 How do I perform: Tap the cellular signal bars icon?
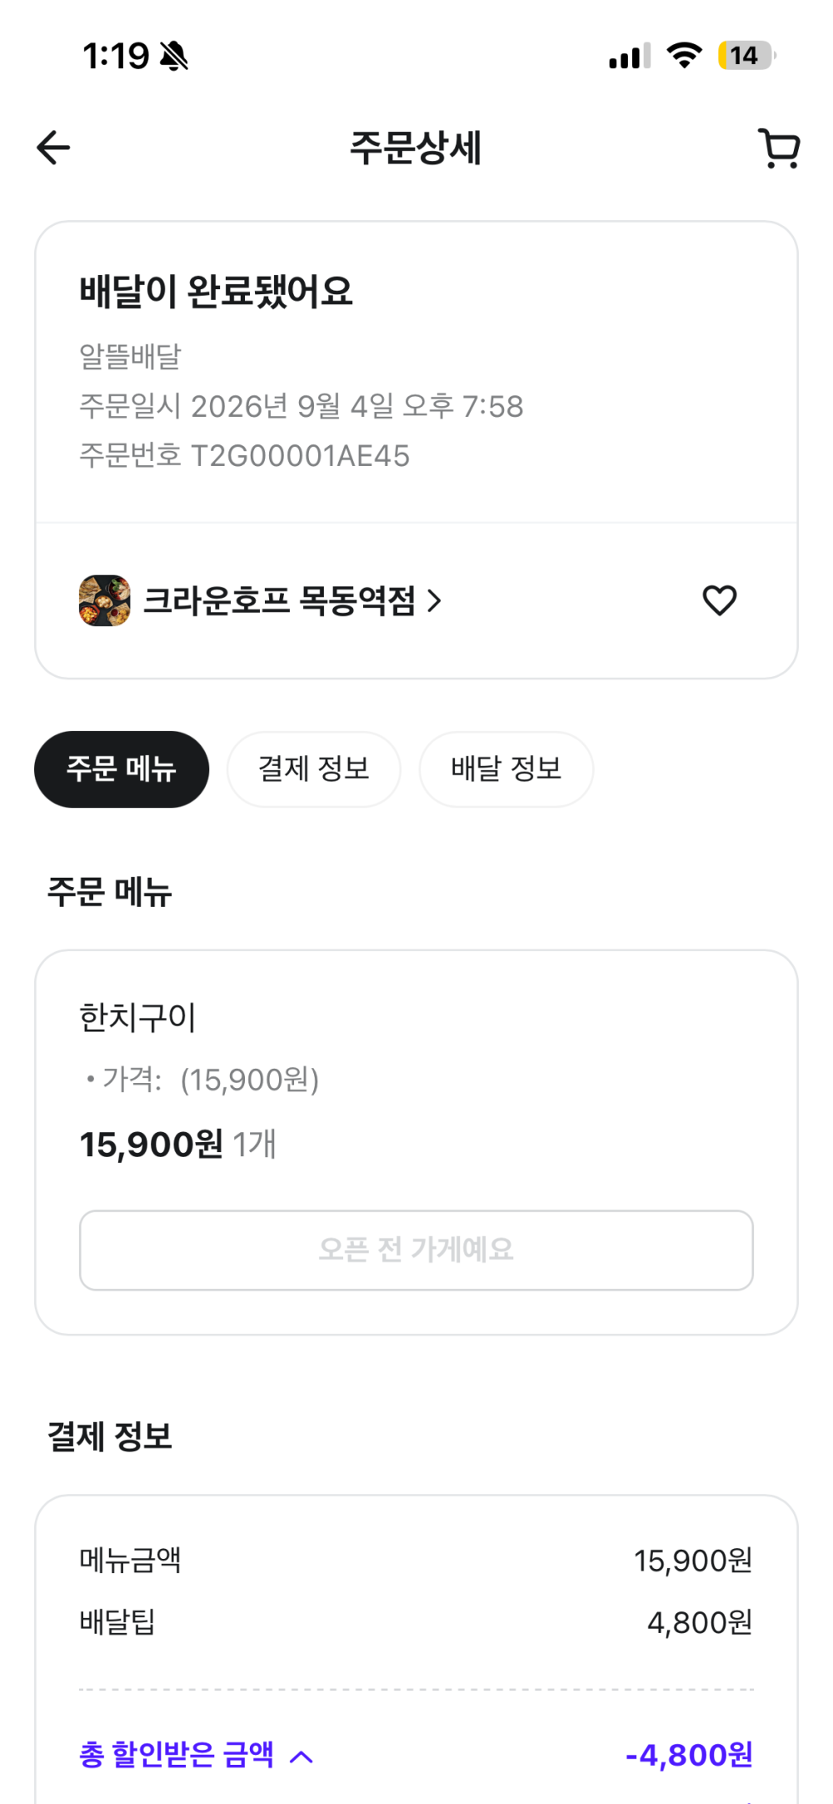click(630, 57)
